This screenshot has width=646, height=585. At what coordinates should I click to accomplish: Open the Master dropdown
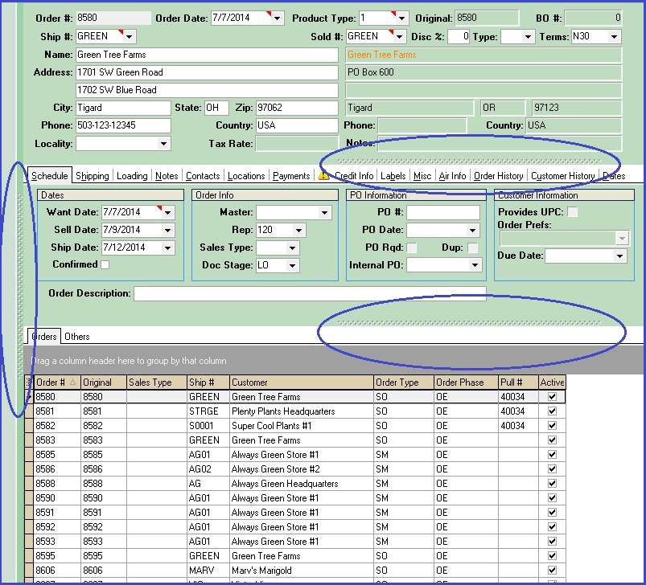pyautogui.click(x=325, y=213)
